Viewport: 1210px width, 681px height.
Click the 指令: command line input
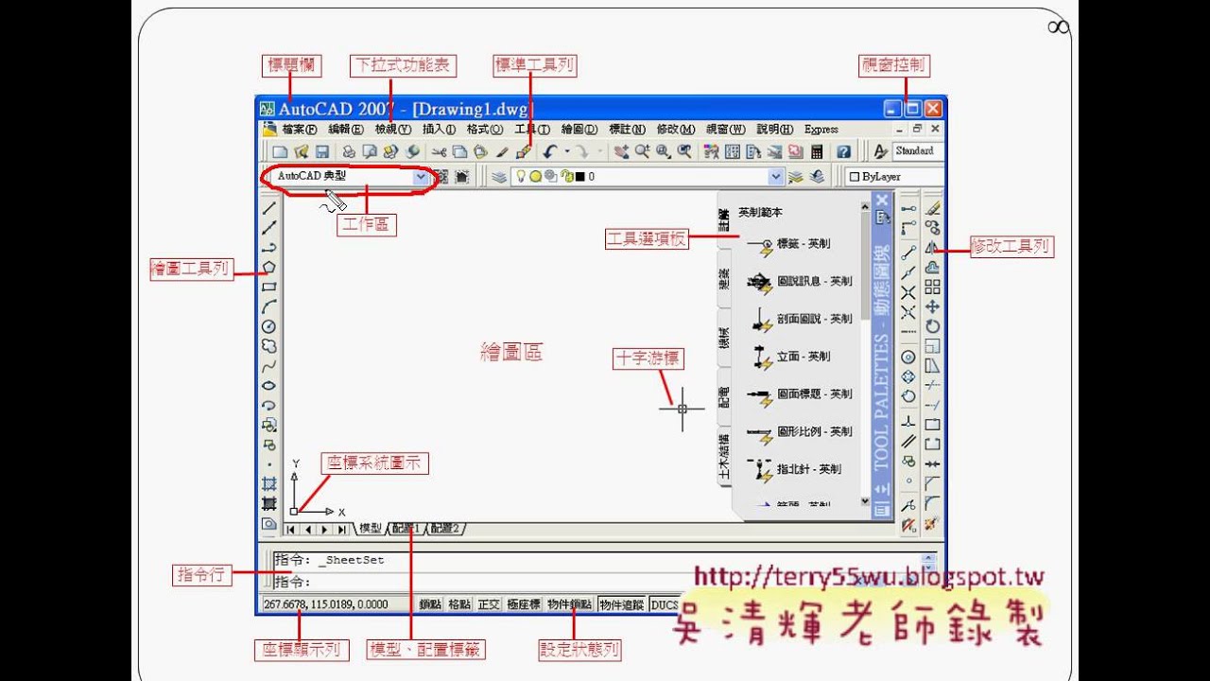[603, 582]
